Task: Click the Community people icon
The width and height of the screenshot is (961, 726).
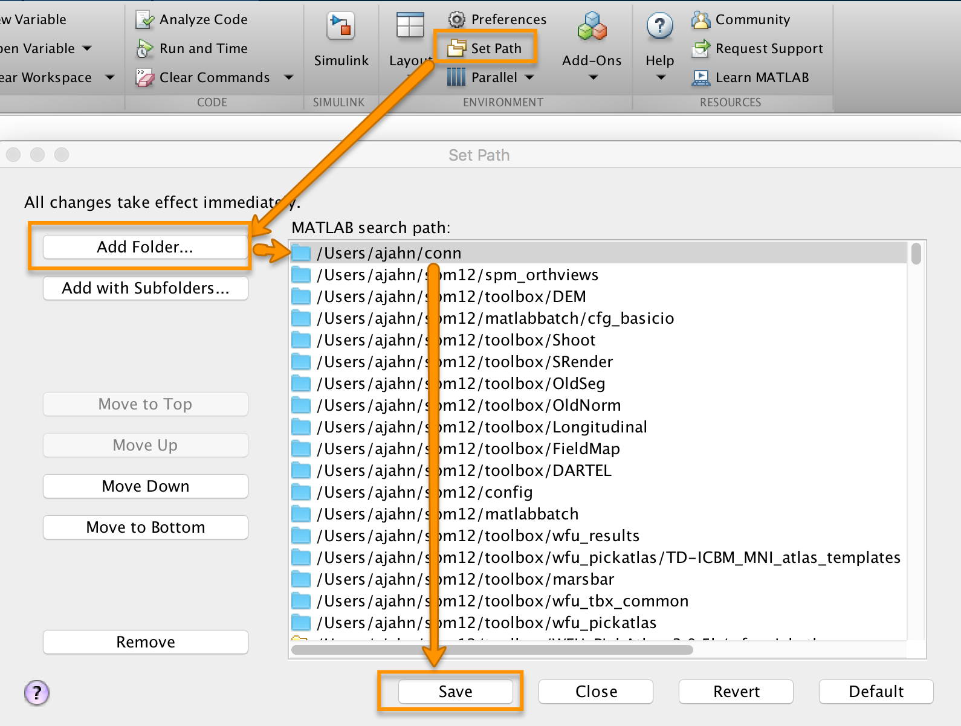Action: pos(701,19)
